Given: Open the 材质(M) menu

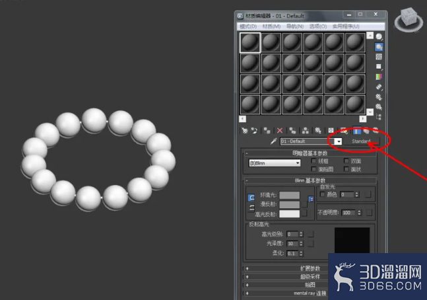Looking at the screenshot, I should point(271,26).
